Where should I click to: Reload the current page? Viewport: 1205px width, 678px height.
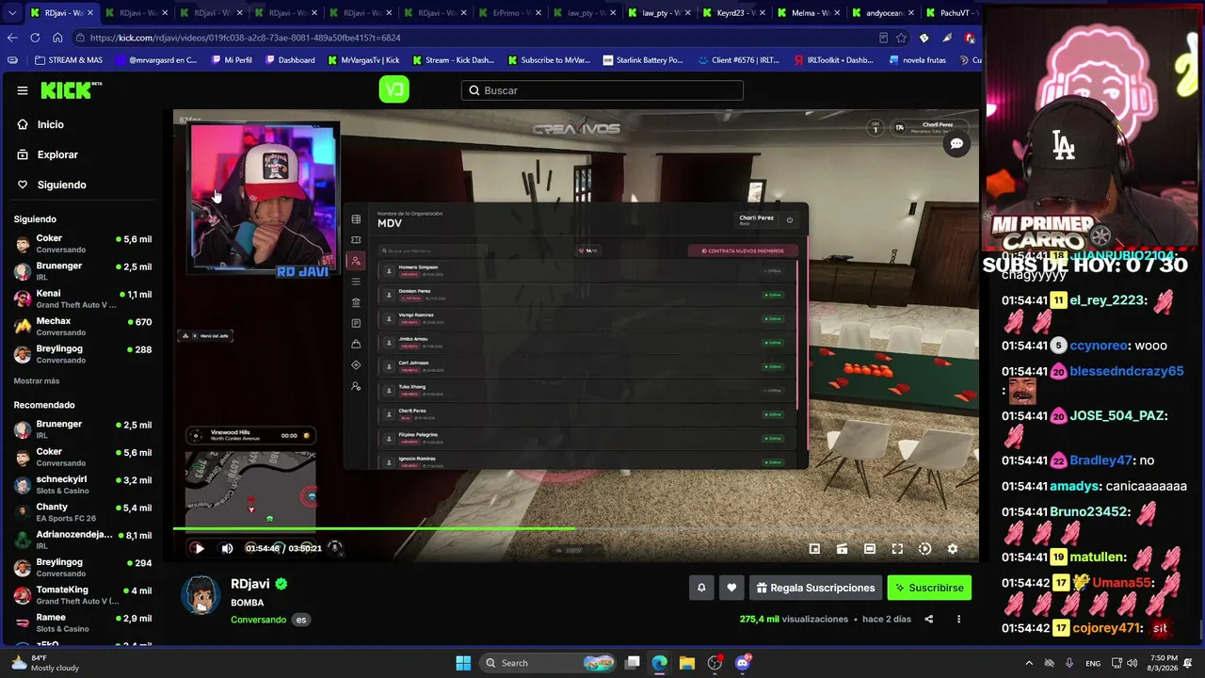click(35, 38)
